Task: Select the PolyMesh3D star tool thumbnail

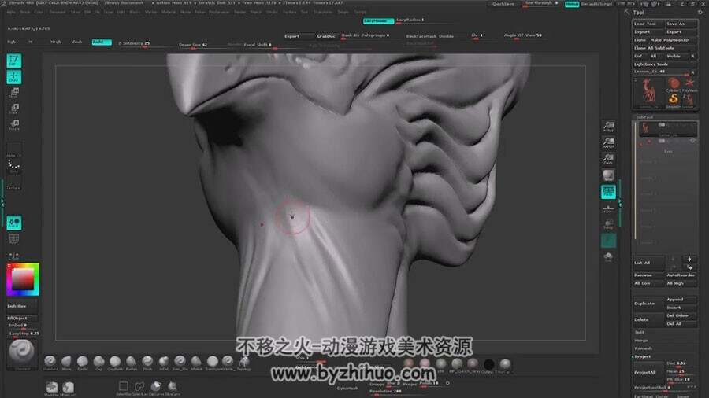Action: point(689,84)
